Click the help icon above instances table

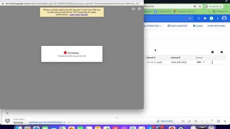coord(212,52)
